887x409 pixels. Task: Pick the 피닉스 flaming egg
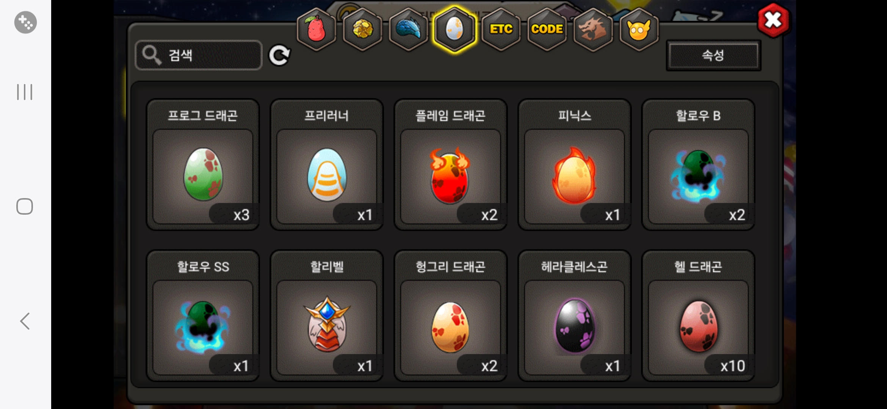[575, 165]
